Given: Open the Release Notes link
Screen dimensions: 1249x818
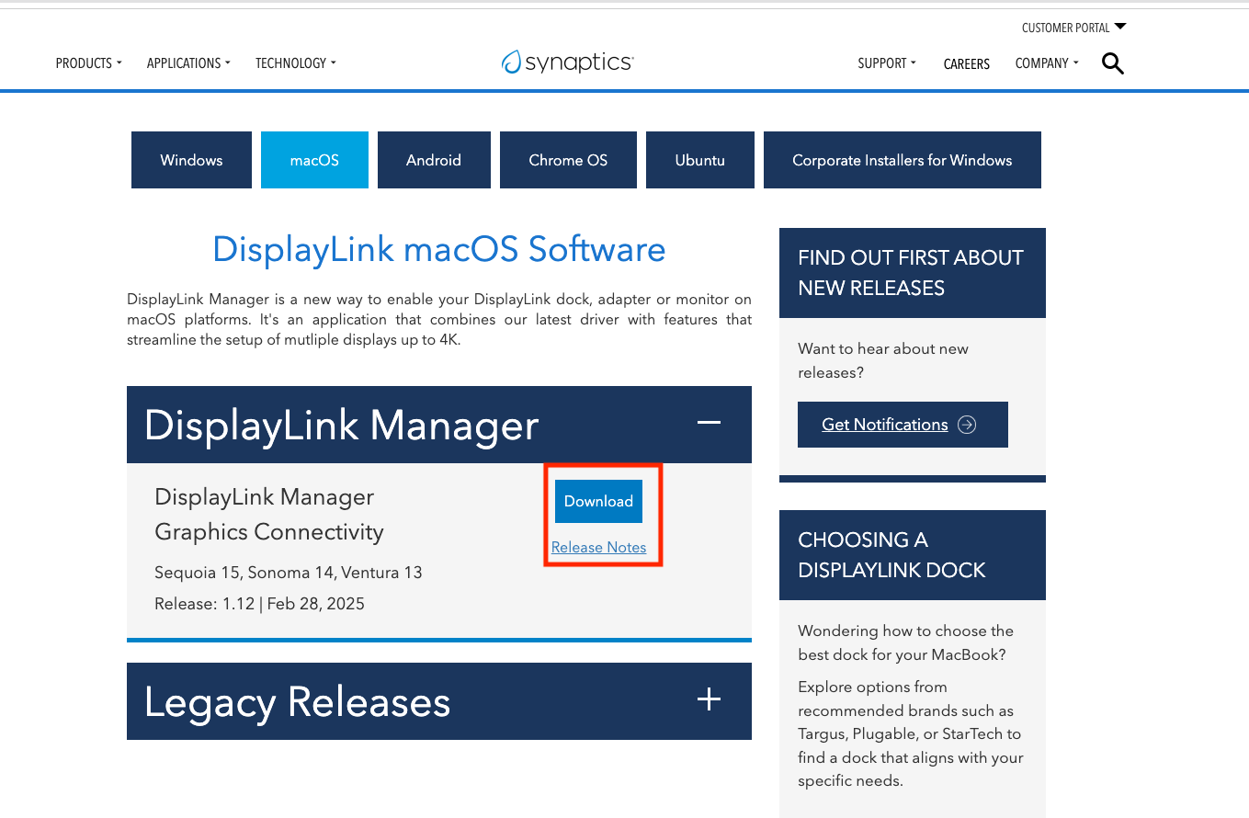Looking at the screenshot, I should point(598,547).
